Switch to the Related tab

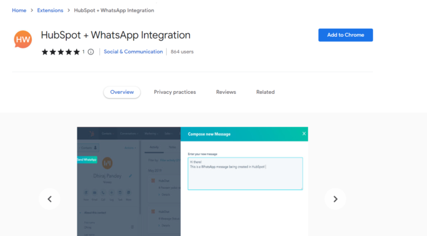coord(265,92)
